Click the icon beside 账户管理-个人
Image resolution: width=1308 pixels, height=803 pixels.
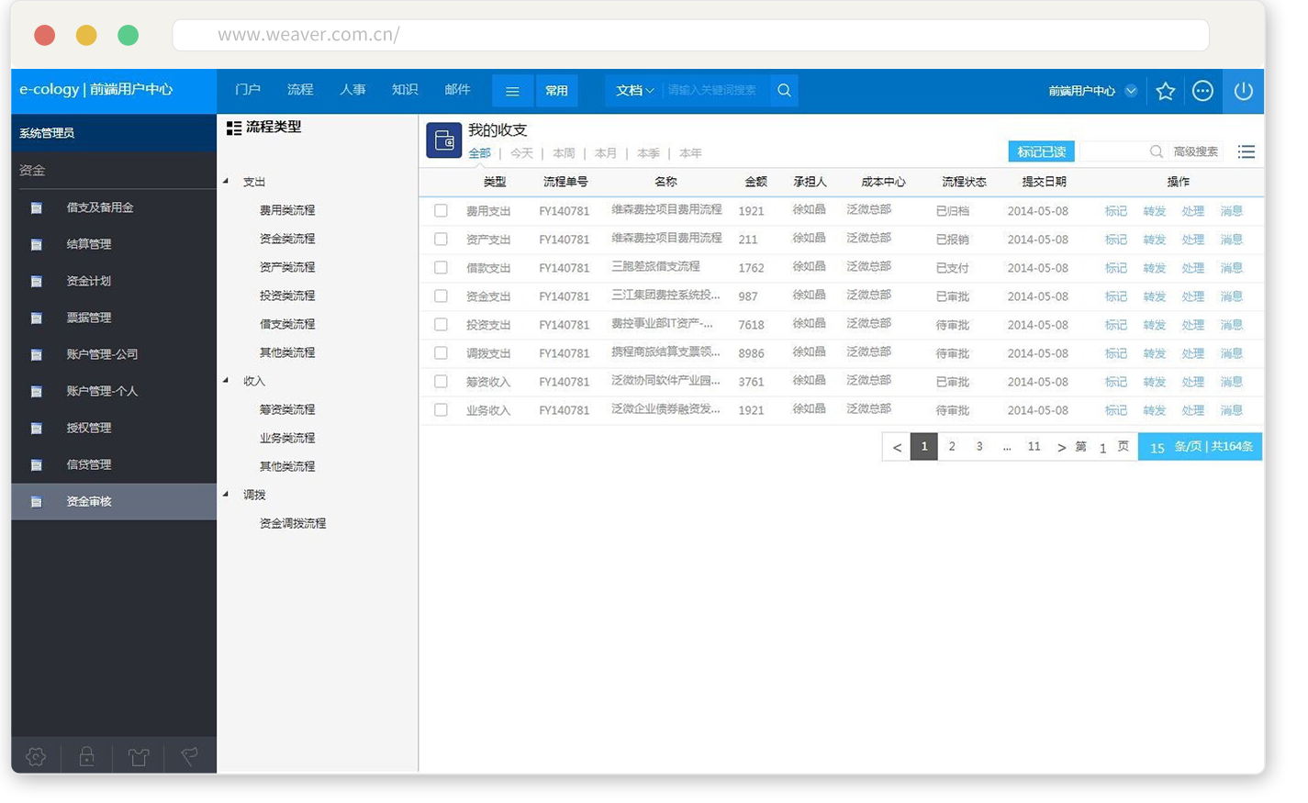(37, 391)
